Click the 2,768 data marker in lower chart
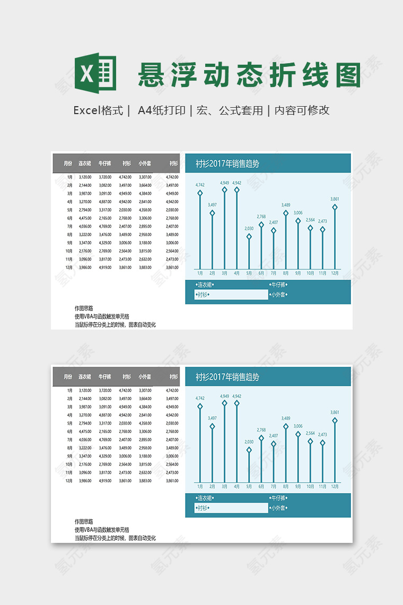 click(261, 438)
